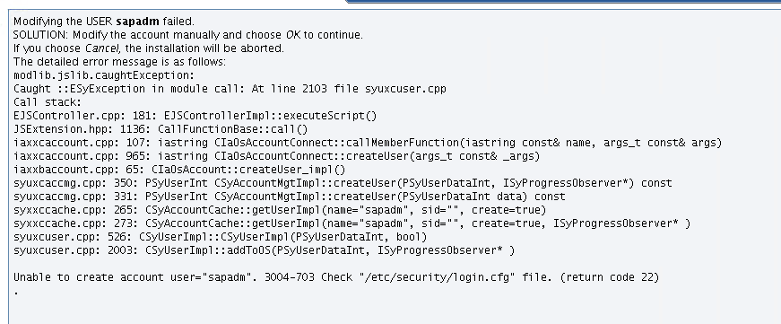The image size is (781, 324).
Task: Click the italic OK word in SOLUTION line
Action: [293, 35]
